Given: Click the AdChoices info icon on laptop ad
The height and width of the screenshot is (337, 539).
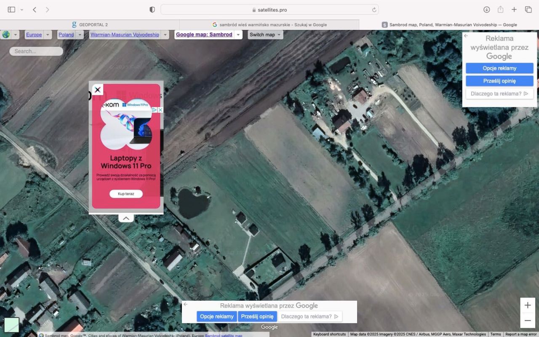Looking at the screenshot, I should (x=155, y=110).
